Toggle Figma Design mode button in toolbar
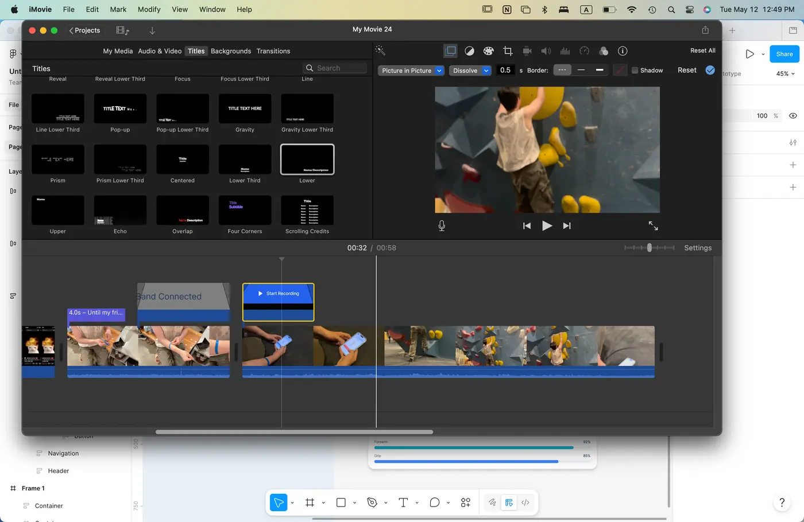This screenshot has width=804, height=522. (509, 502)
